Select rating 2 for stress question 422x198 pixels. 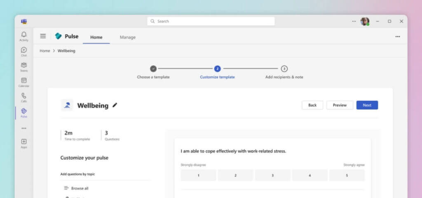pyautogui.click(x=235, y=175)
